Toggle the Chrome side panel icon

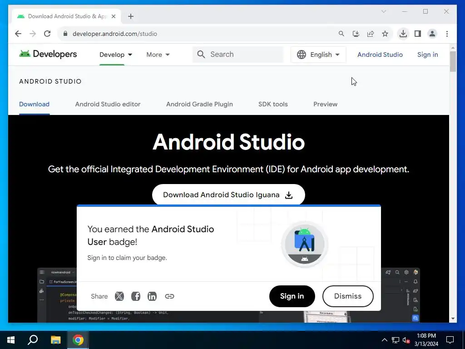[418, 34]
